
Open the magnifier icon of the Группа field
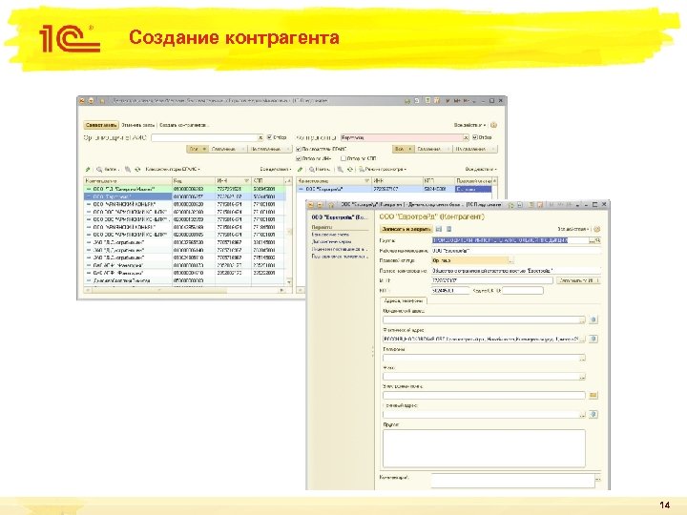pyautogui.click(x=598, y=240)
